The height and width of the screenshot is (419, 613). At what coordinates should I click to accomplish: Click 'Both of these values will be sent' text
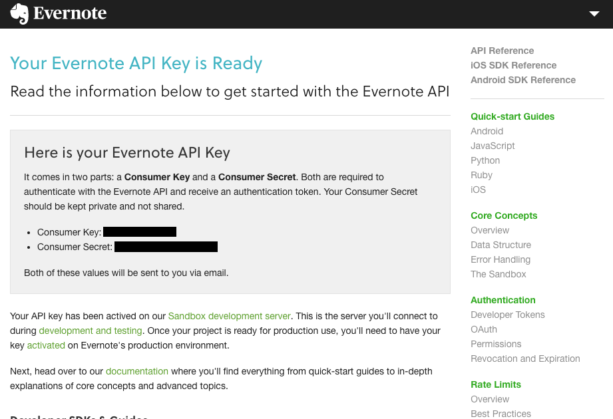126,273
